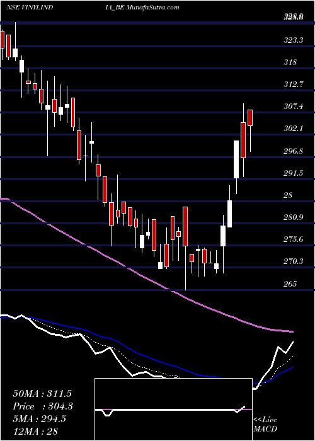The height and width of the screenshot is (441, 315).
Task: Click the 5MA : 294.5 readout
Action: click(x=39, y=418)
